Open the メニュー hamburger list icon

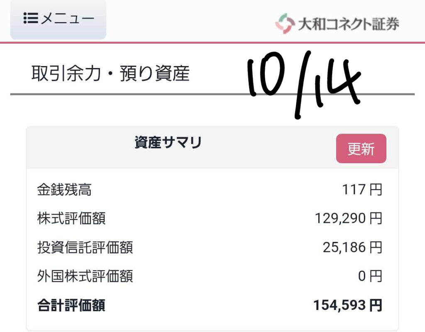point(31,18)
